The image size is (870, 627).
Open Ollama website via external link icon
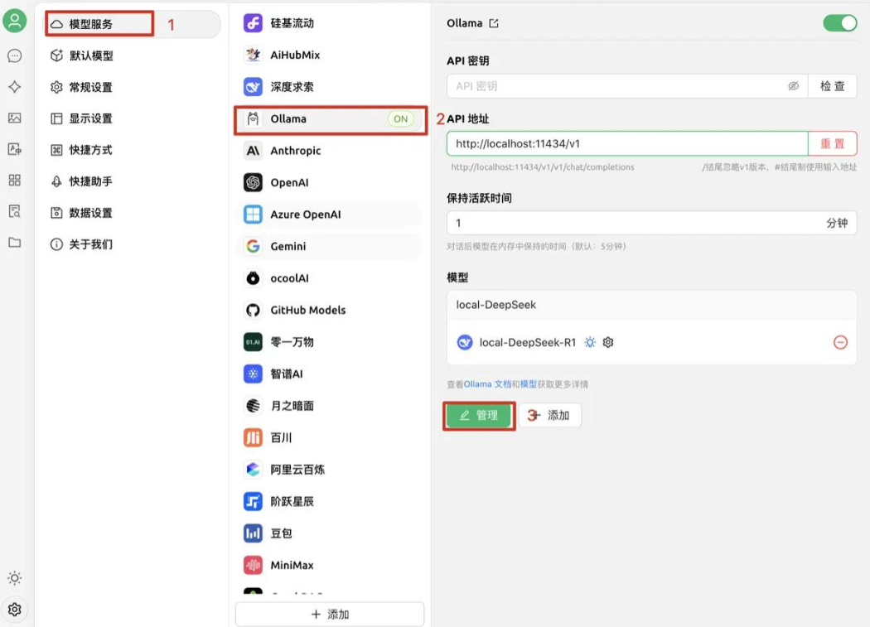[495, 23]
